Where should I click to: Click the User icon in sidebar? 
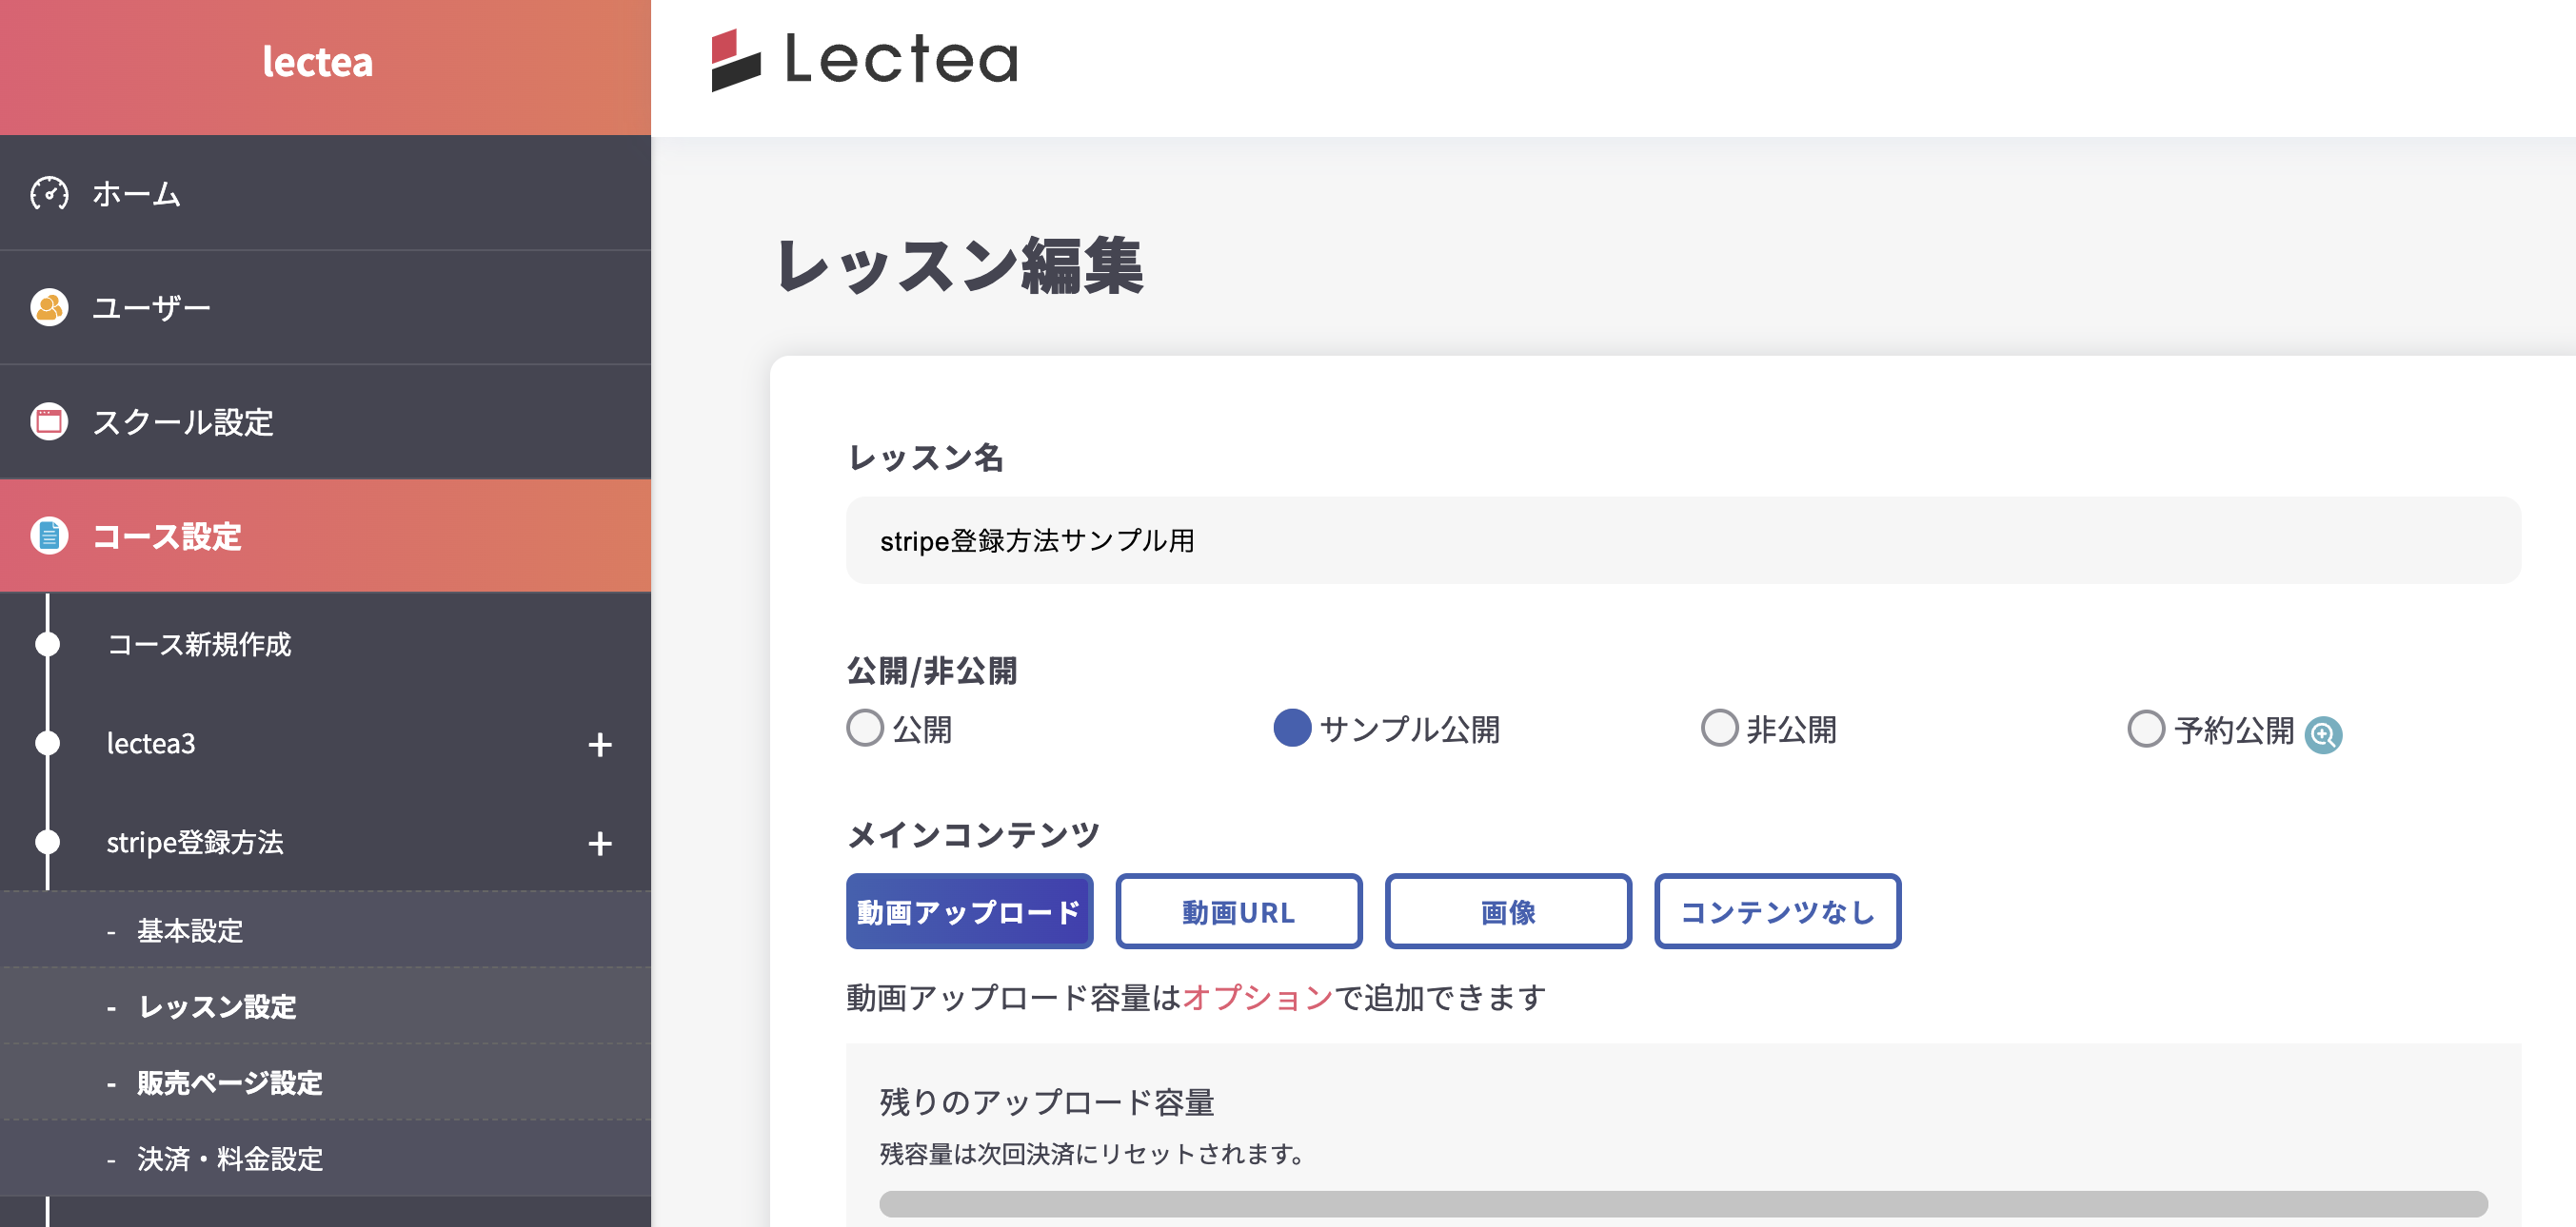(x=49, y=306)
